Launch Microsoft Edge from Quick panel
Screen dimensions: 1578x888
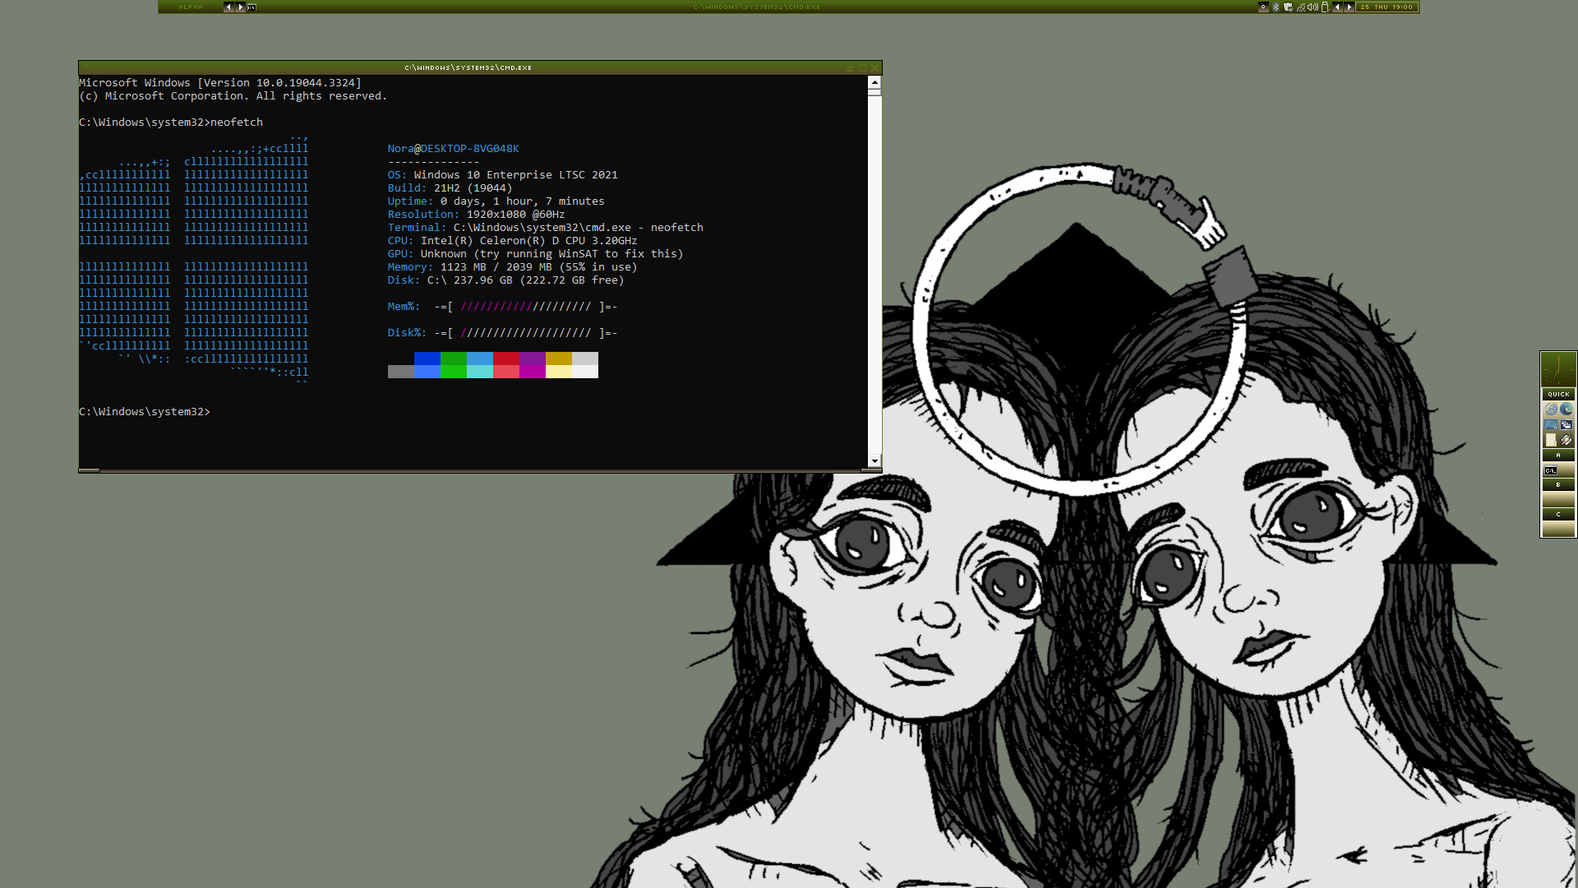[1566, 409]
